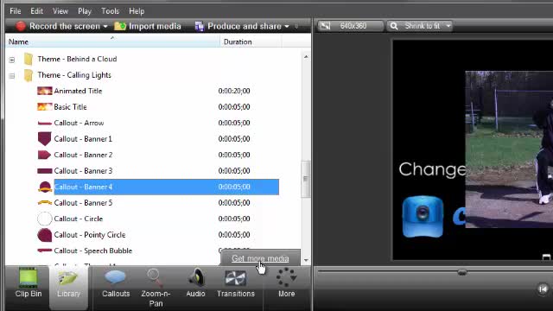Click the 'Basic Title' row text

click(x=70, y=107)
